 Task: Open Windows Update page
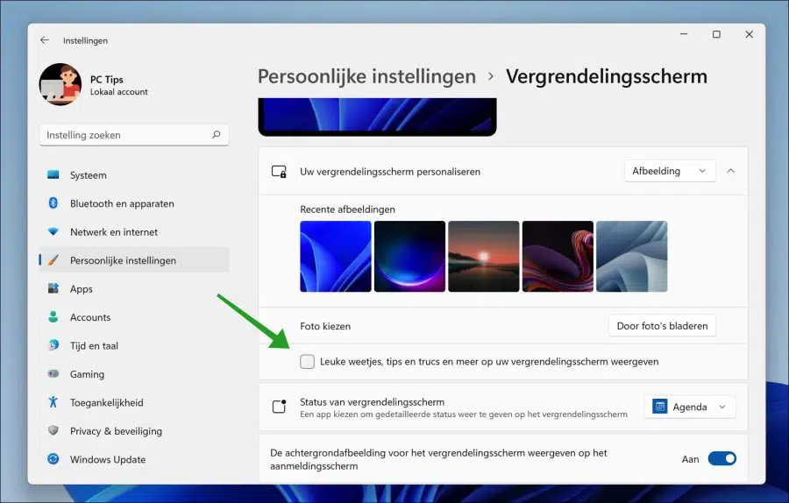point(134,459)
